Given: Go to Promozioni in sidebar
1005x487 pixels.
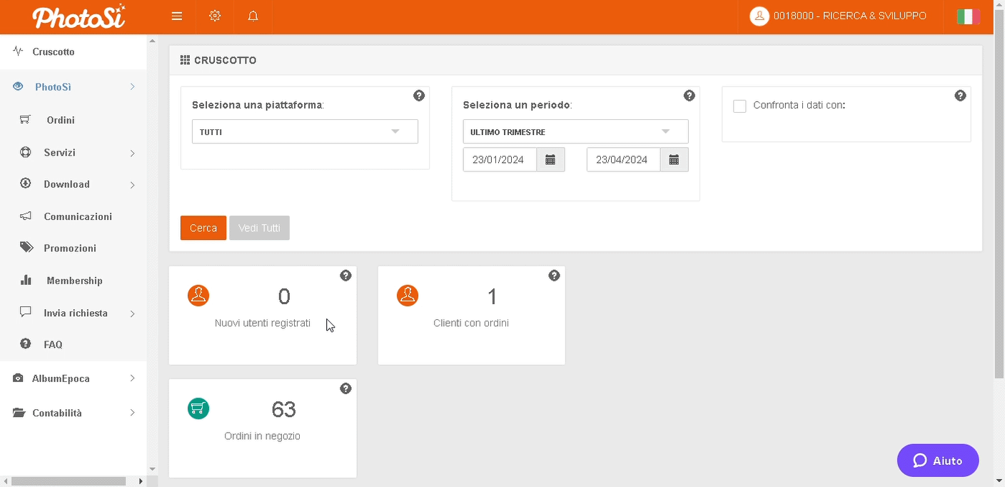Looking at the screenshot, I should (x=70, y=248).
